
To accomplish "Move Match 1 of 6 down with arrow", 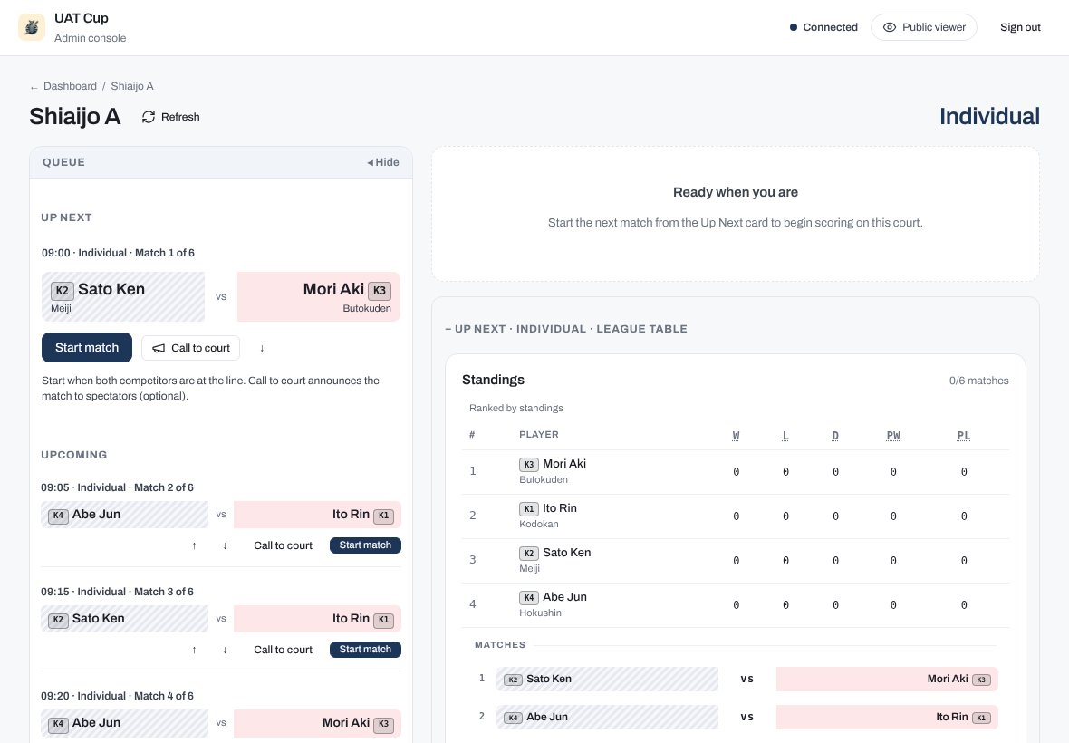I will (x=262, y=348).
